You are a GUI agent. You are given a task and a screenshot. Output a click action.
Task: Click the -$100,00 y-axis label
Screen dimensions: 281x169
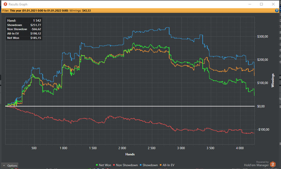tap(263, 129)
